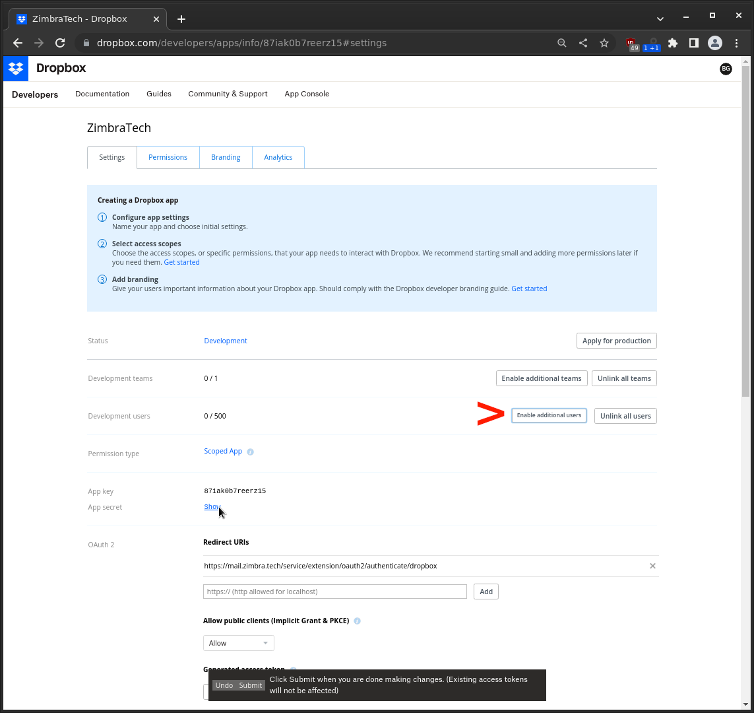Click Enable additional users button
Image resolution: width=754 pixels, height=713 pixels.
549,416
